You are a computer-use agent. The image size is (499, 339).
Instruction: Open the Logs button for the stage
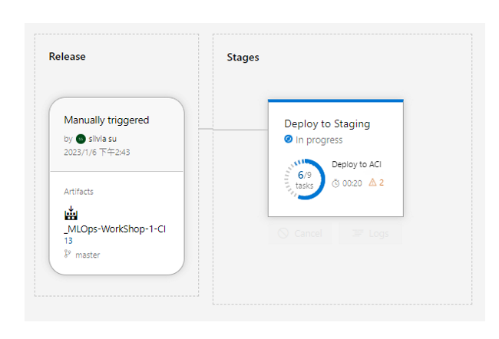[x=370, y=233]
